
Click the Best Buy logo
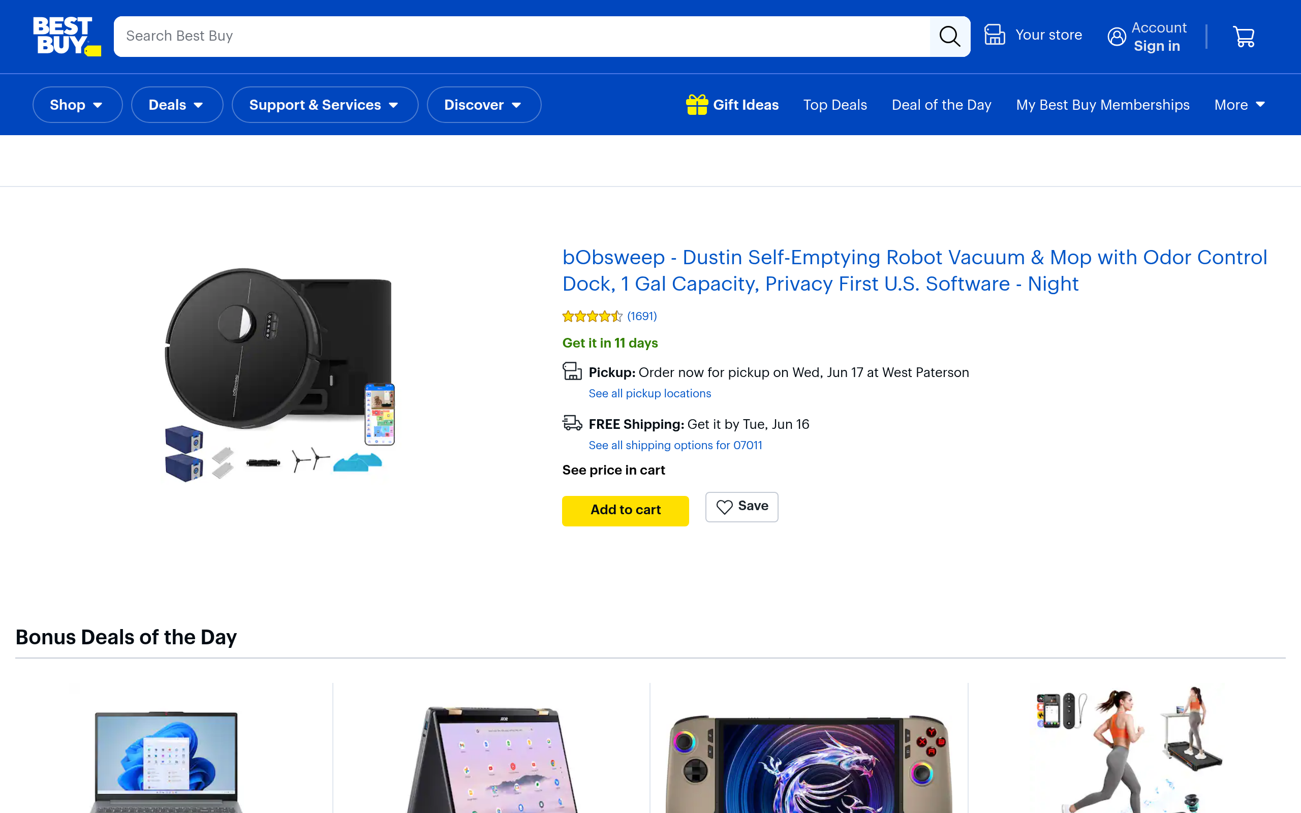[x=67, y=36]
